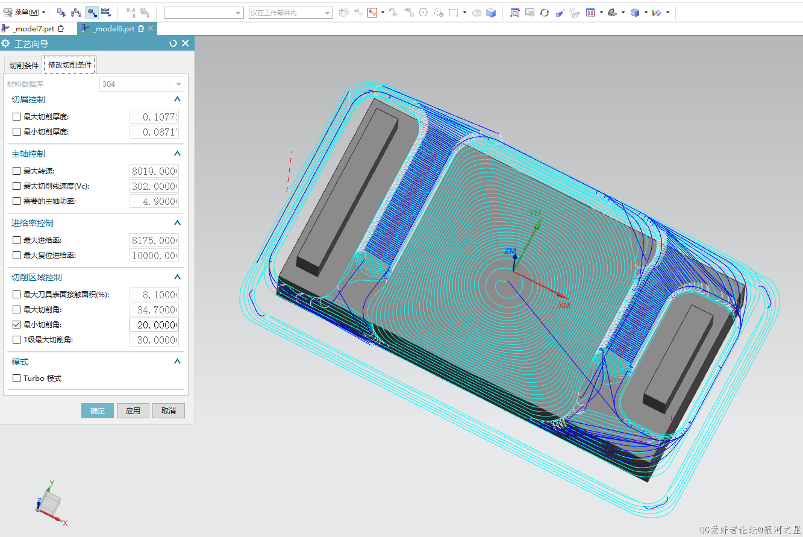Close the 工艺向导 panel

click(186, 43)
